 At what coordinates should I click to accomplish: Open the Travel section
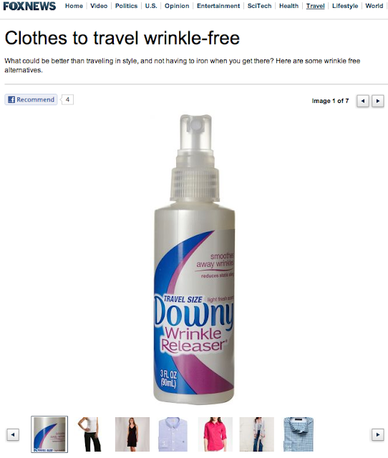click(315, 6)
